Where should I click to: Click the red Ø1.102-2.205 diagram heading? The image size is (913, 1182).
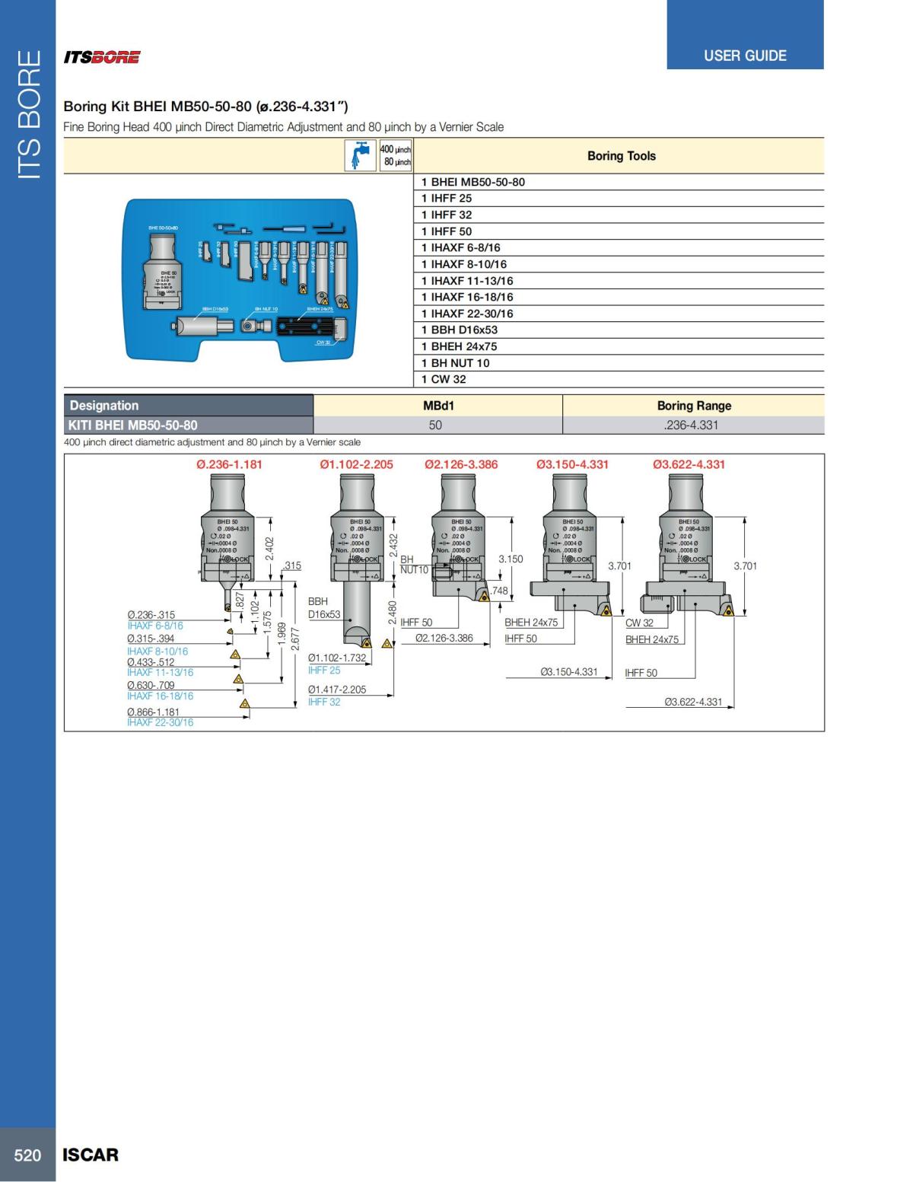(356, 464)
